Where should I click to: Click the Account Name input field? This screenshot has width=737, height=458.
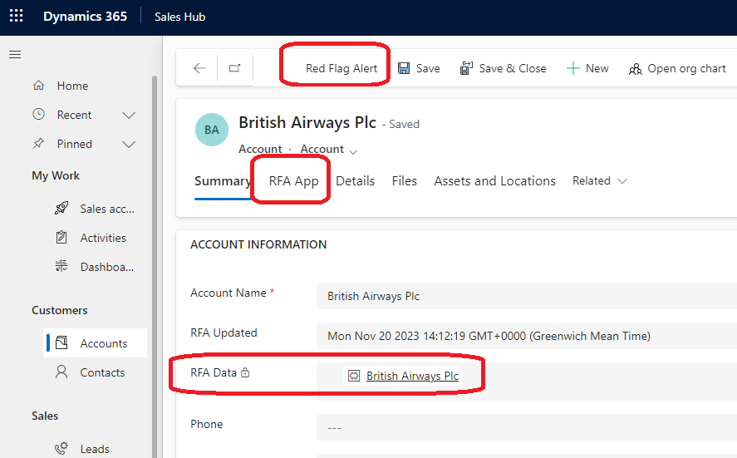point(527,296)
